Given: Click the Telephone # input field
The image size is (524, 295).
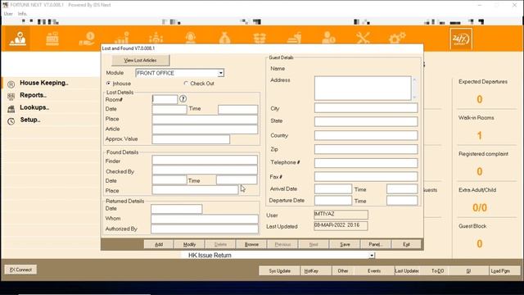Looking at the screenshot, I should click(x=366, y=163).
